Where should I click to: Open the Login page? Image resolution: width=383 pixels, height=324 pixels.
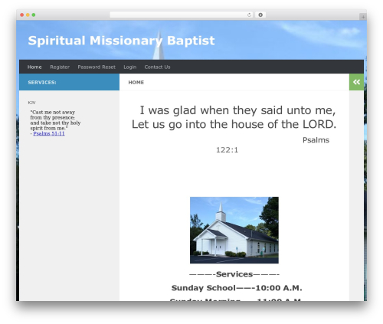click(x=130, y=67)
